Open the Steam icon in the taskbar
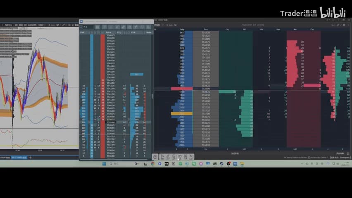352x198 pixels. [x=221, y=164]
